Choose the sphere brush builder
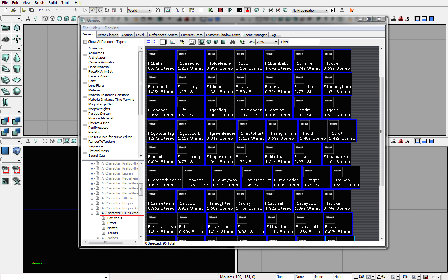448x280 pixels. click(16, 91)
